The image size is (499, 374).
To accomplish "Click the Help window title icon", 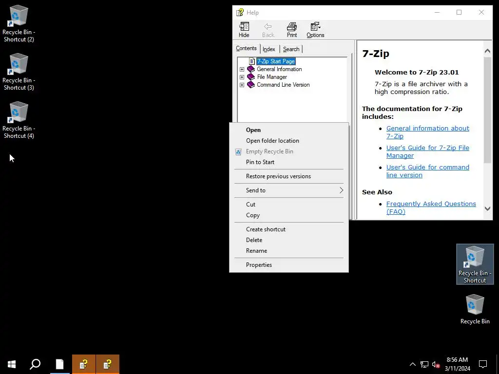I will pyautogui.click(x=240, y=12).
